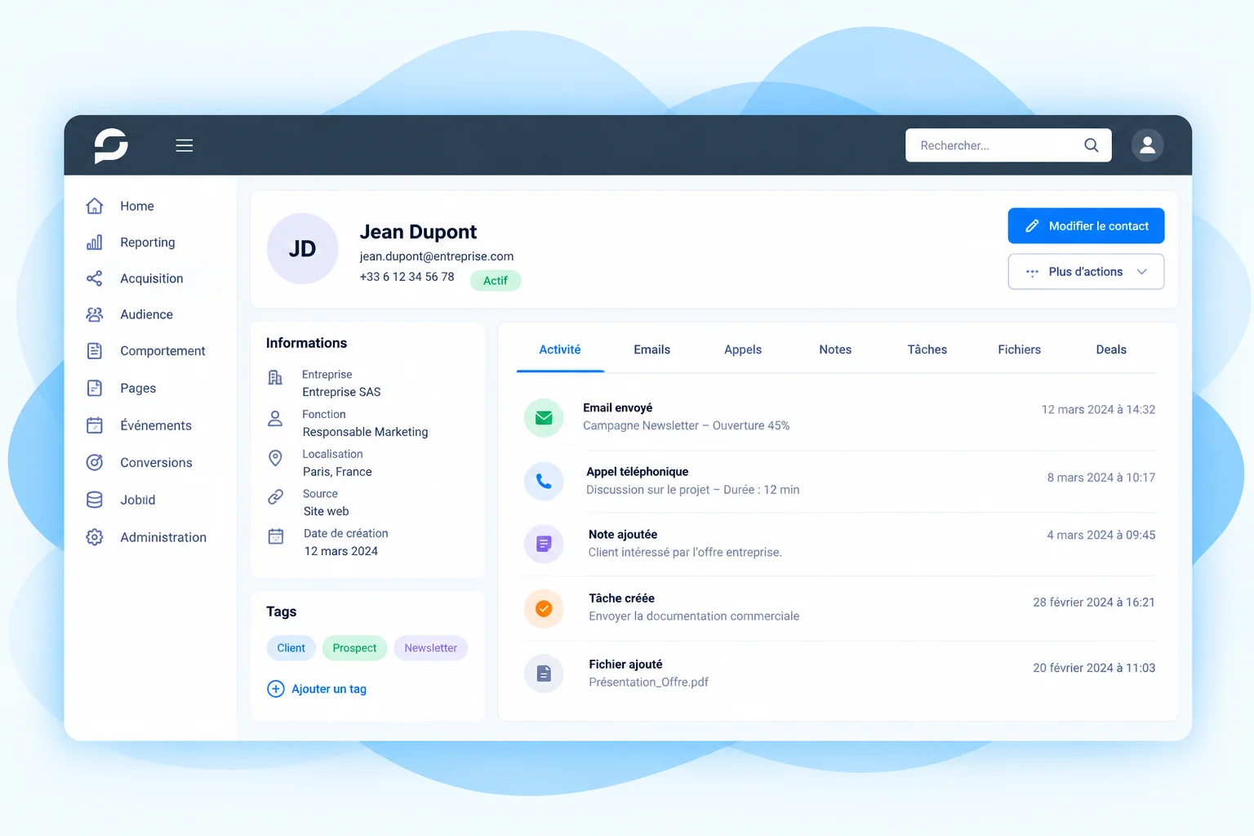The height and width of the screenshot is (836, 1254).
Task: Switch to the Deals tab
Action: (x=1111, y=349)
